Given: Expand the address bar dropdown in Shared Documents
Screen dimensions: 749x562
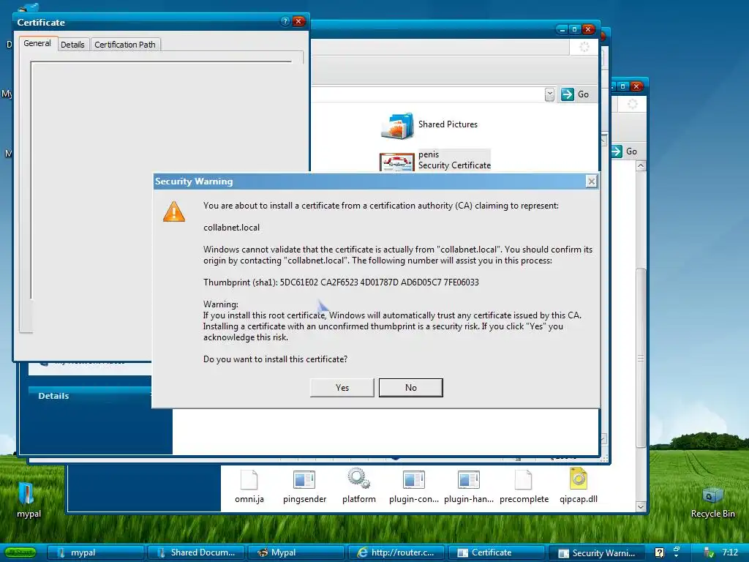Looking at the screenshot, I should click(x=549, y=94).
